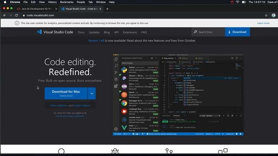Viewport: 278px width, 156px height.
Task: Visit the Blog link
Action: [107, 32]
